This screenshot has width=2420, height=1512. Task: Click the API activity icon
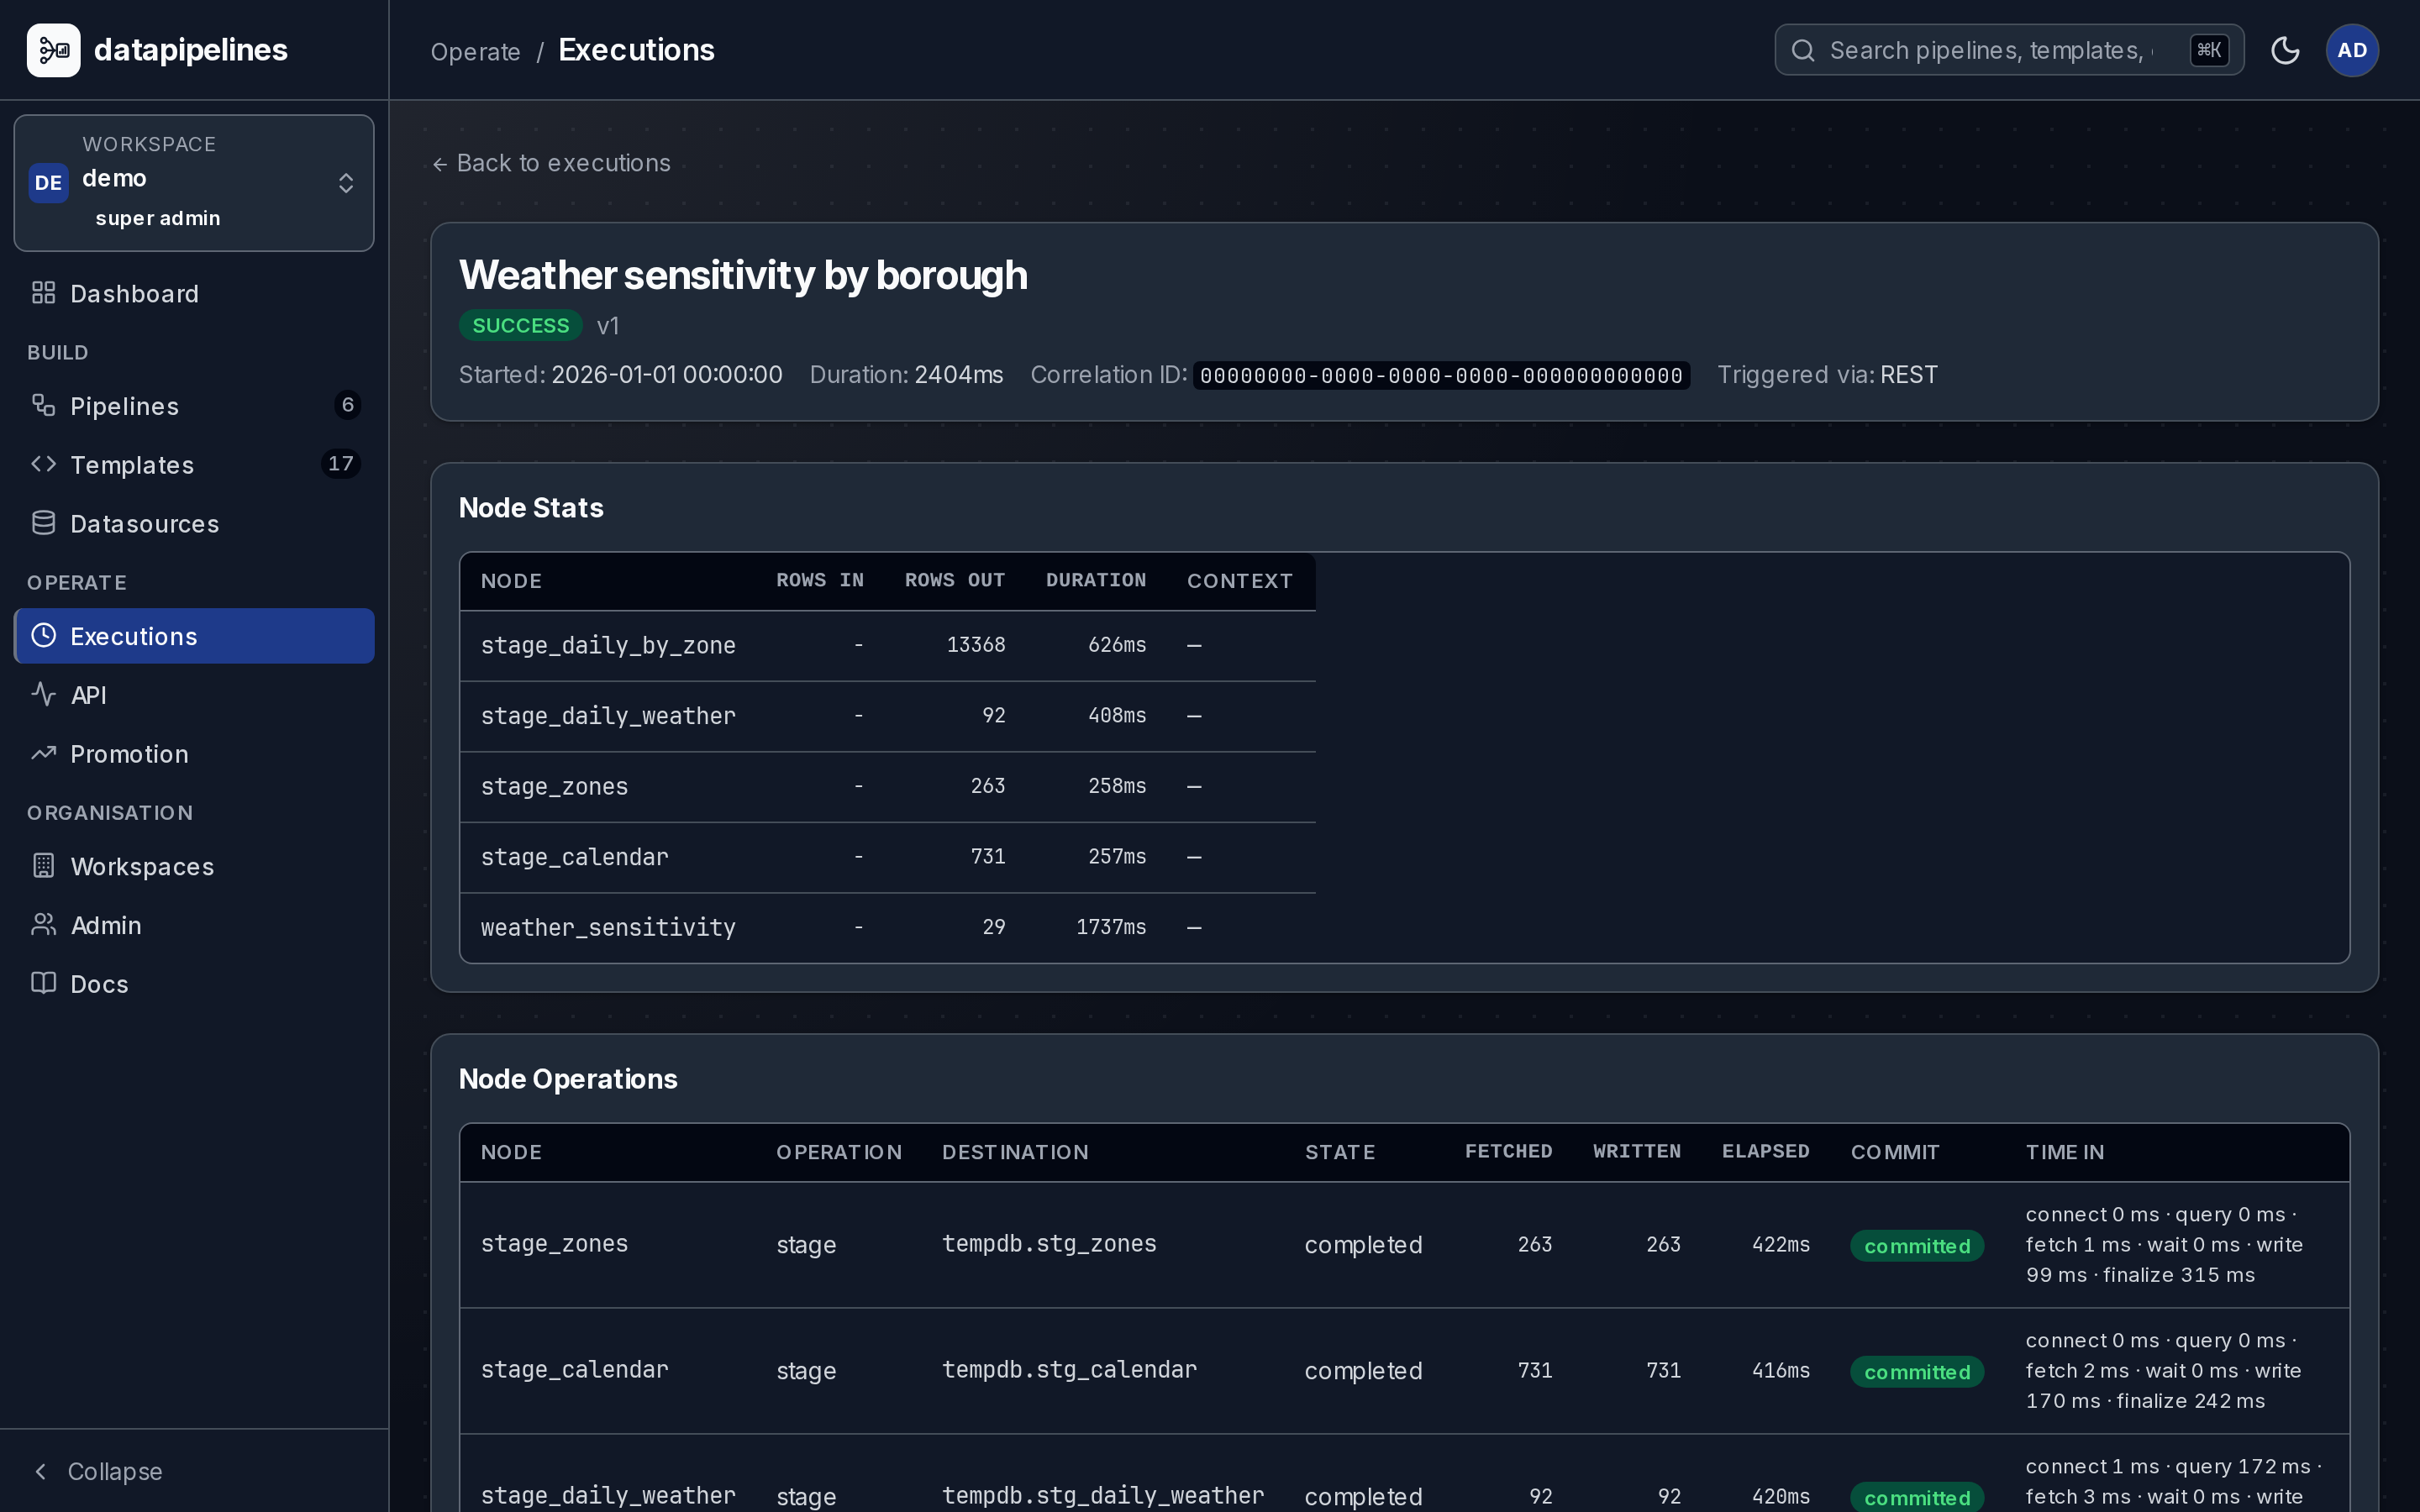(x=43, y=694)
